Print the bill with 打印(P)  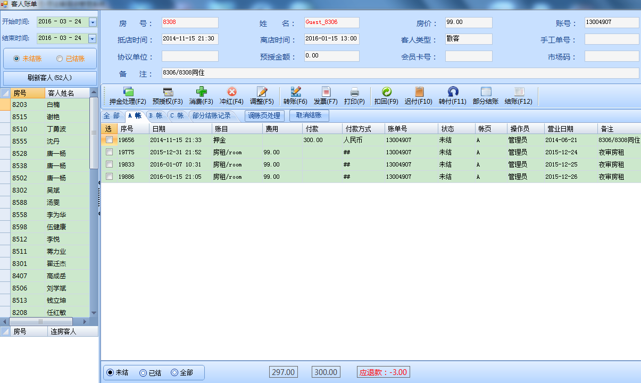click(354, 96)
